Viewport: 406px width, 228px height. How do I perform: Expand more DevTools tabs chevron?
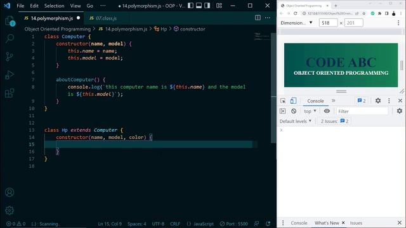coord(333,101)
